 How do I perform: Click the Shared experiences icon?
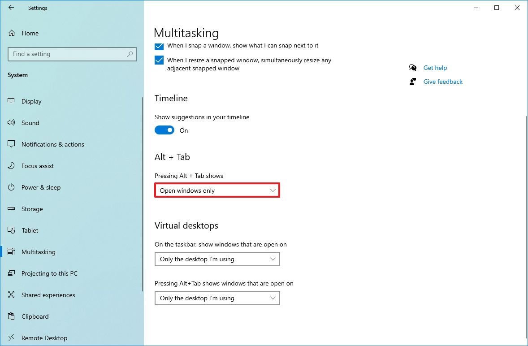11,294
